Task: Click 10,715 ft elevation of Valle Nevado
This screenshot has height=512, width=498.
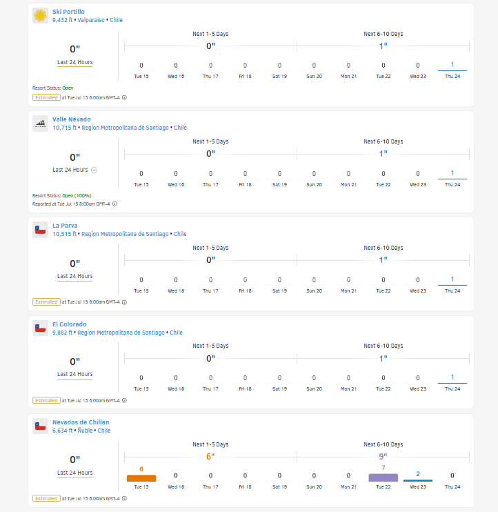Action: click(64, 128)
